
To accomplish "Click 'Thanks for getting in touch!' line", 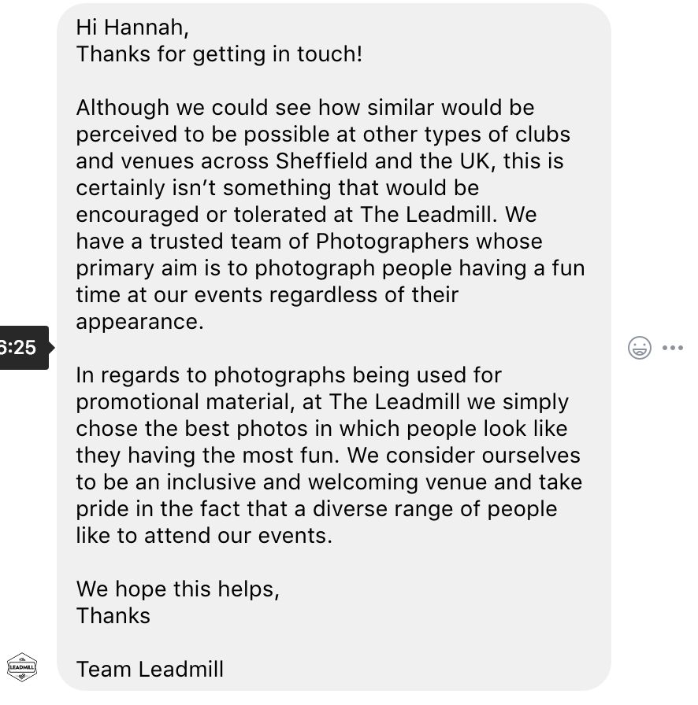I will click(219, 54).
